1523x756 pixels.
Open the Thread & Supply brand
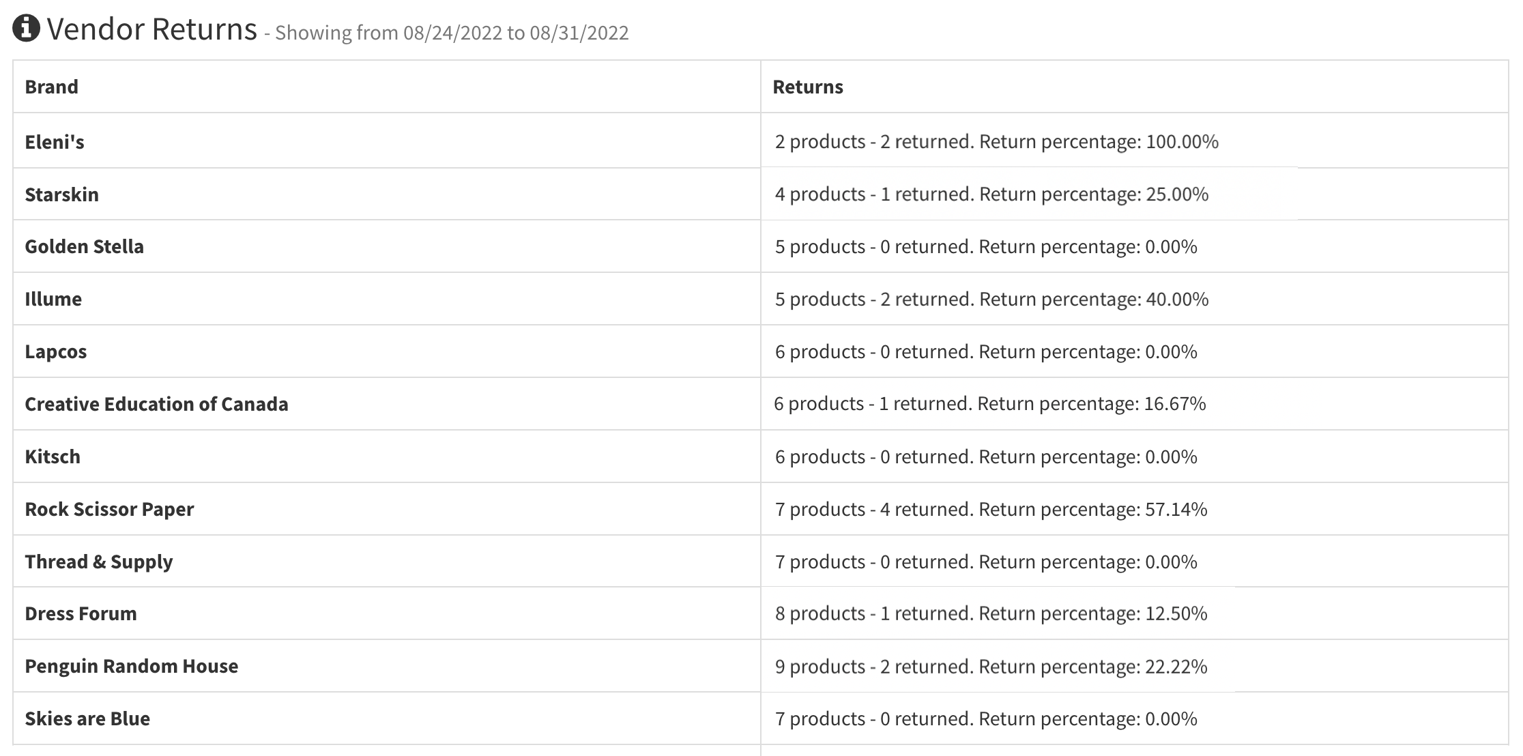[99, 562]
